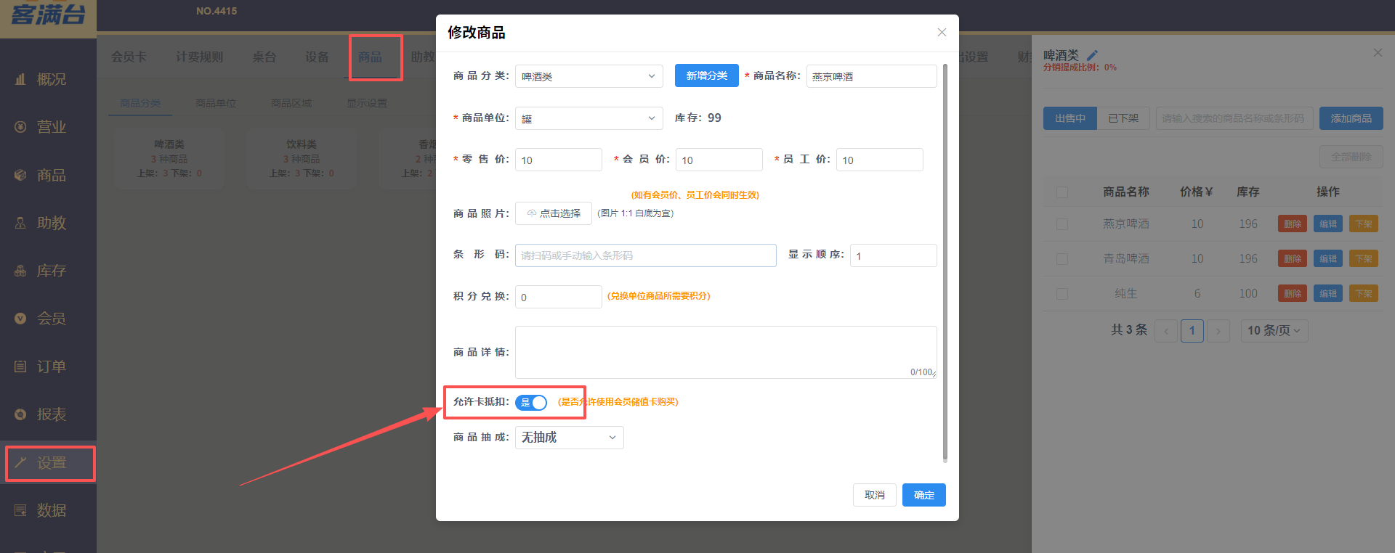Click upload icon in 点击选择 photo button

(x=532, y=213)
